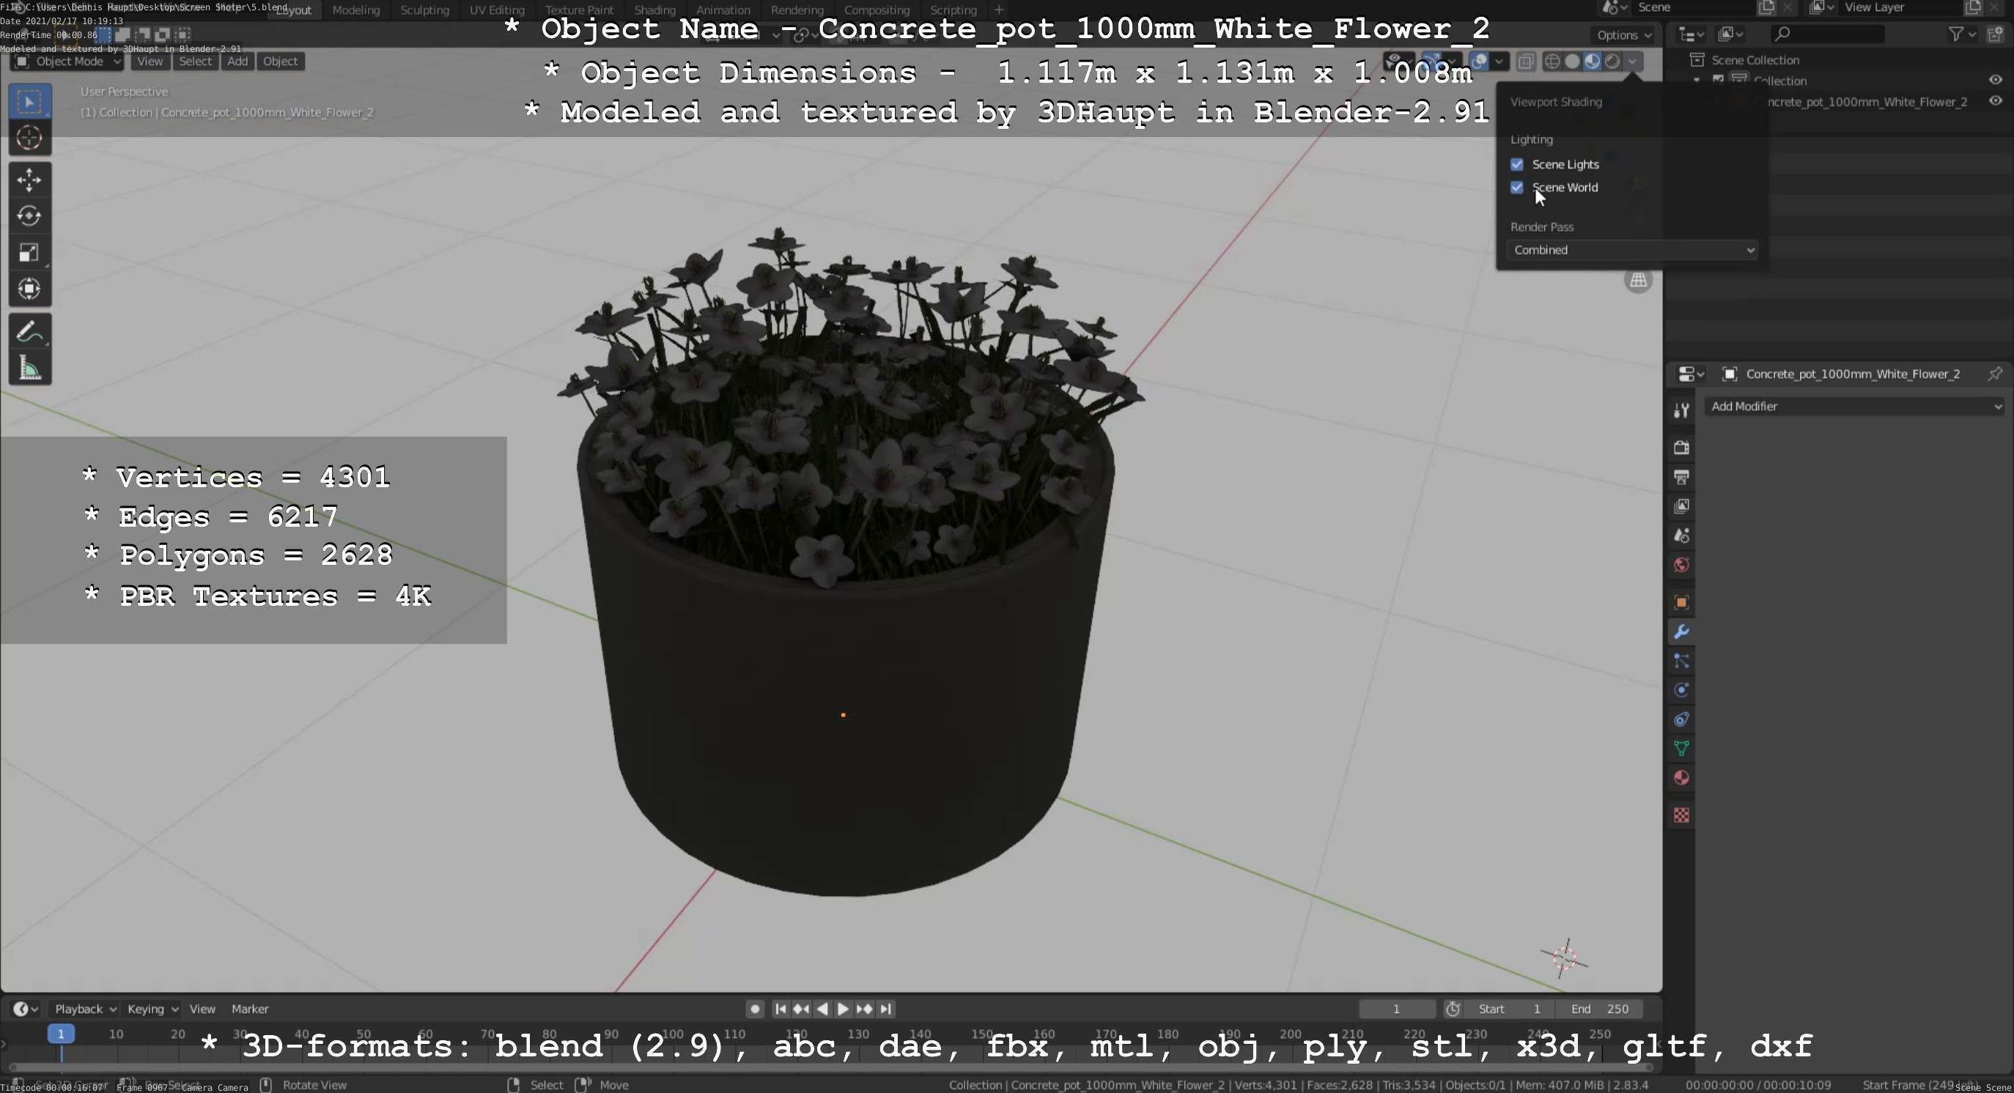
Task: Open Particle Properties tab
Action: pyautogui.click(x=1681, y=661)
